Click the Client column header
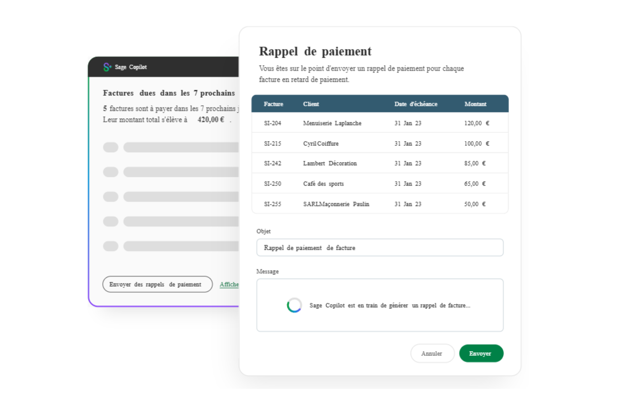Image resolution: width=626 pixels, height=406 pixels. pos(311,104)
